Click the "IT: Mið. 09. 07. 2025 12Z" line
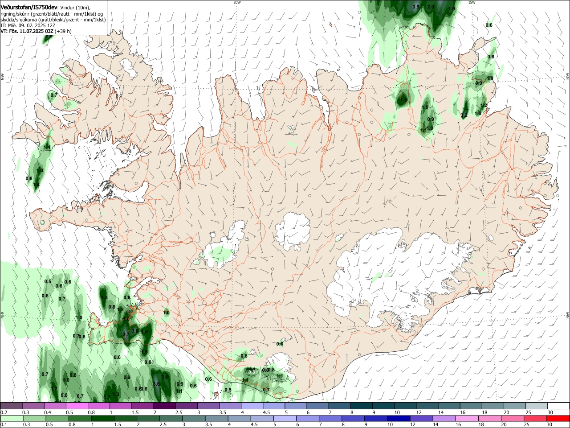This screenshot has width=570, height=428. (x=28, y=25)
